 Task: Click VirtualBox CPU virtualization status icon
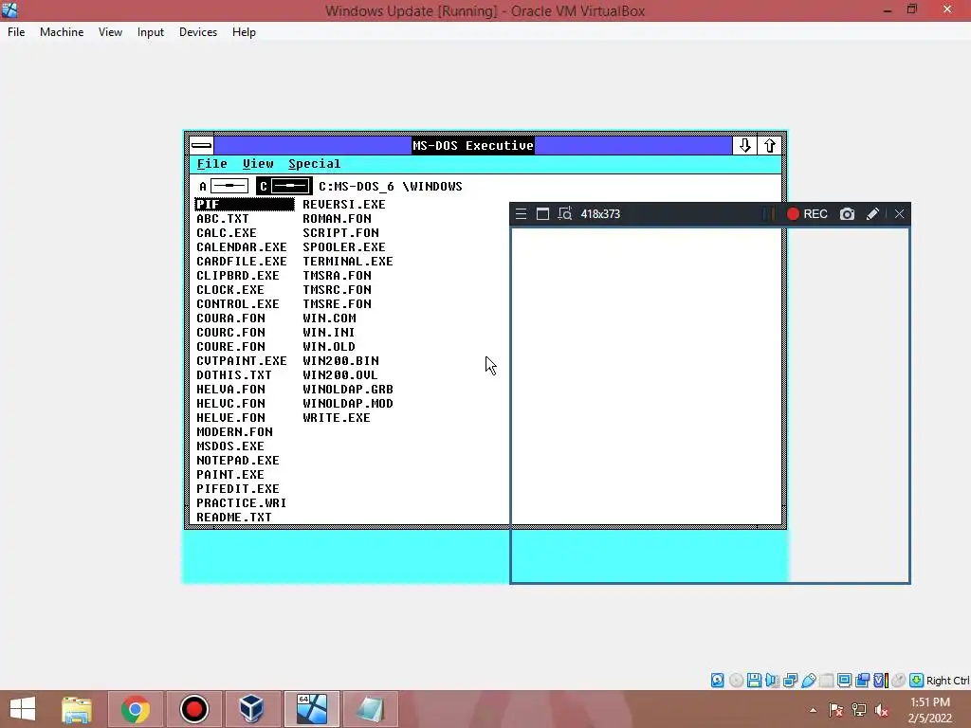881,681
